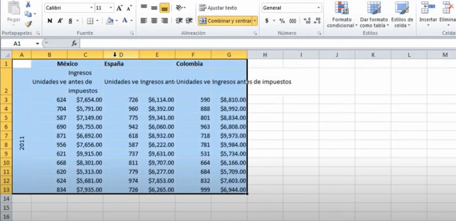Select cell with $6,944.00
This screenshot has width=456, height=221.
(229, 190)
